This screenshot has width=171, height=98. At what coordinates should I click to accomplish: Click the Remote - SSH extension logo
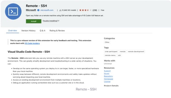(13, 11)
